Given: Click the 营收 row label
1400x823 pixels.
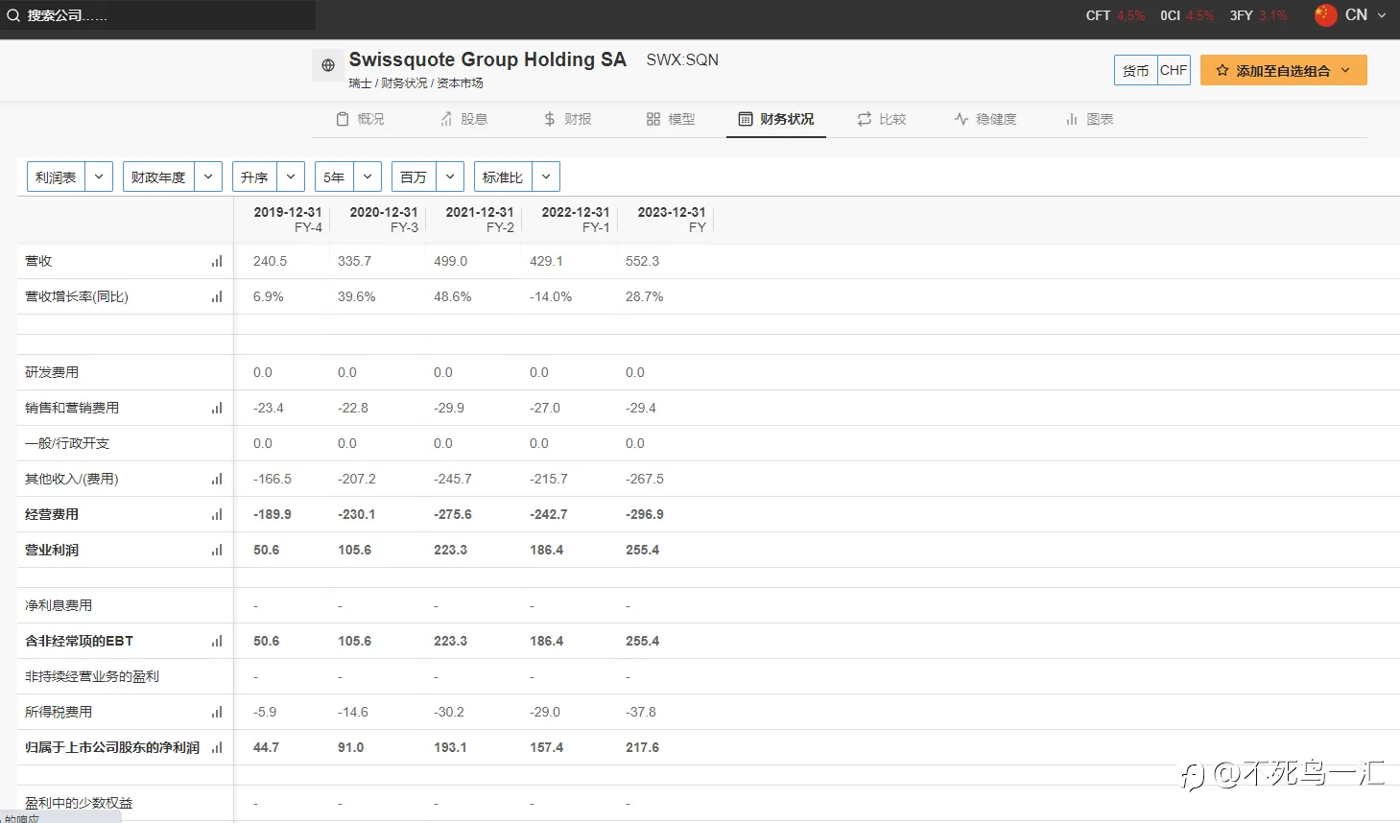Looking at the screenshot, I should (x=38, y=261).
